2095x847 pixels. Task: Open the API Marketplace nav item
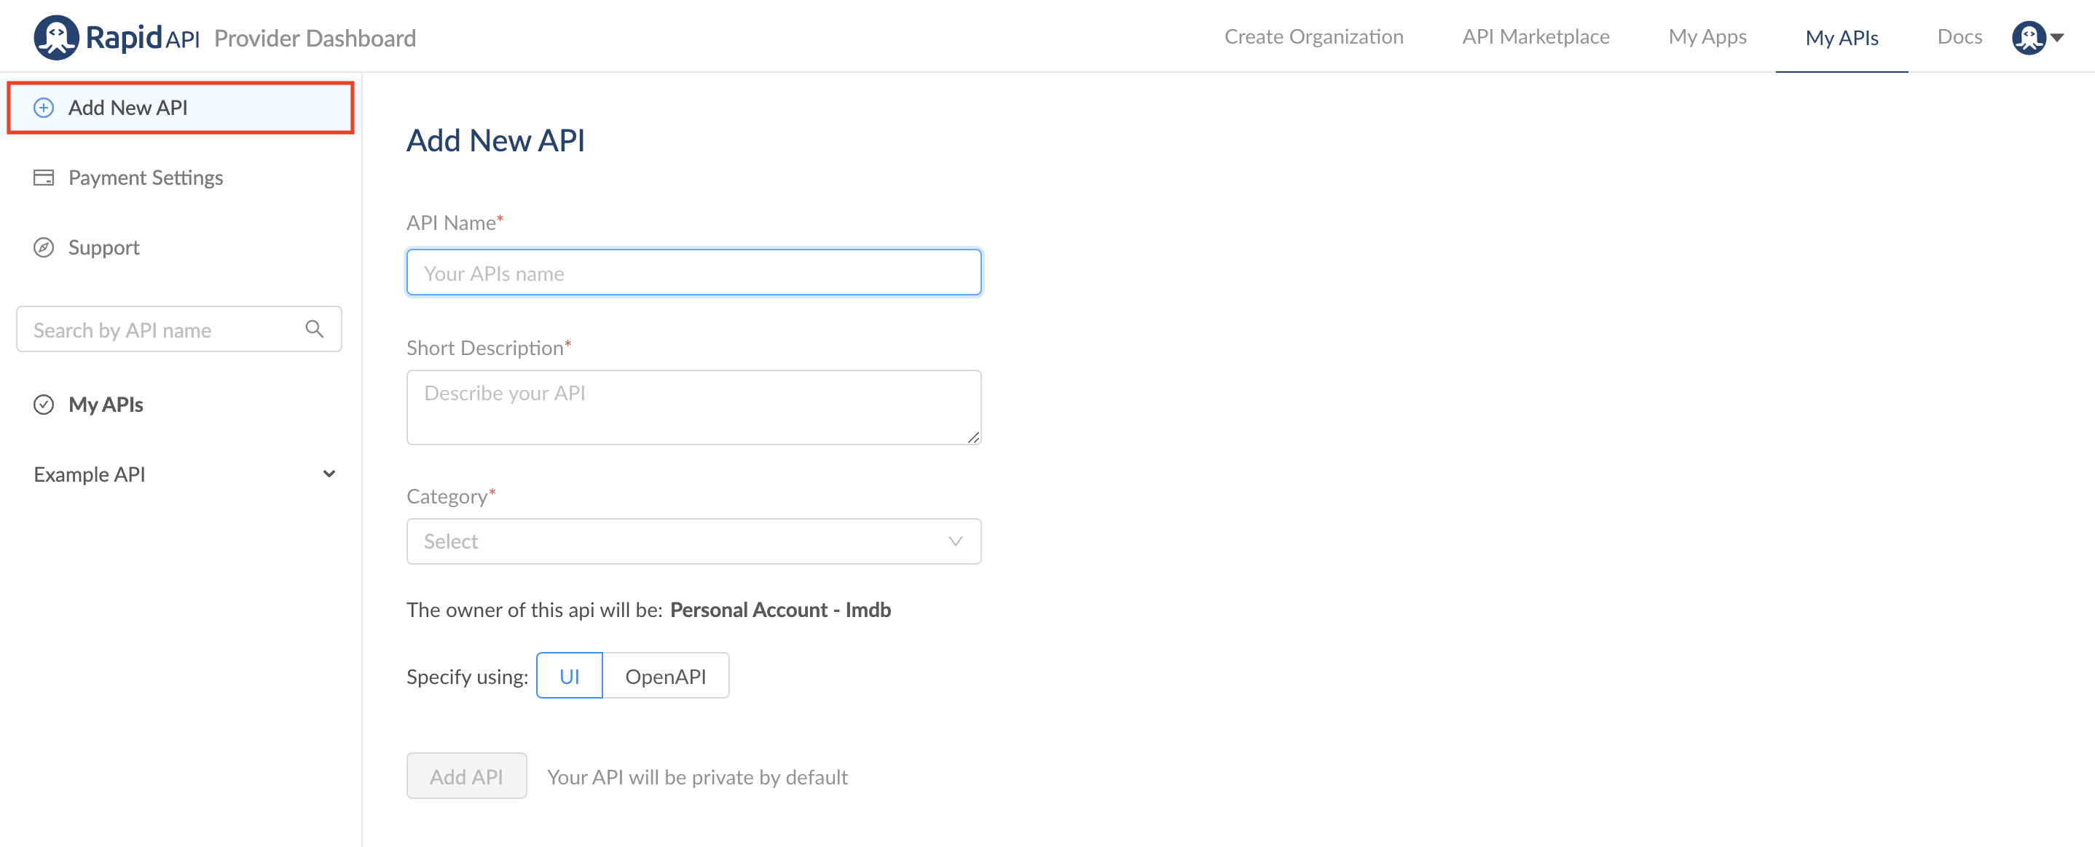1536,37
